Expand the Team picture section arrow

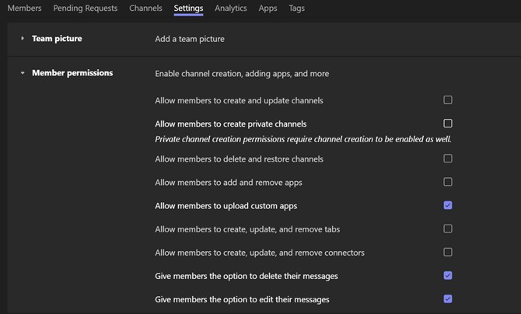point(23,38)
